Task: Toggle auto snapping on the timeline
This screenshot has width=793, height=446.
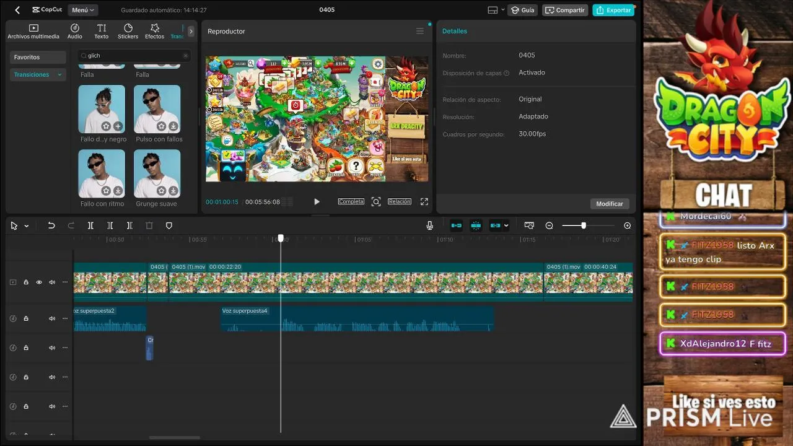Action: pyautogui.click(x=476, y=226)
